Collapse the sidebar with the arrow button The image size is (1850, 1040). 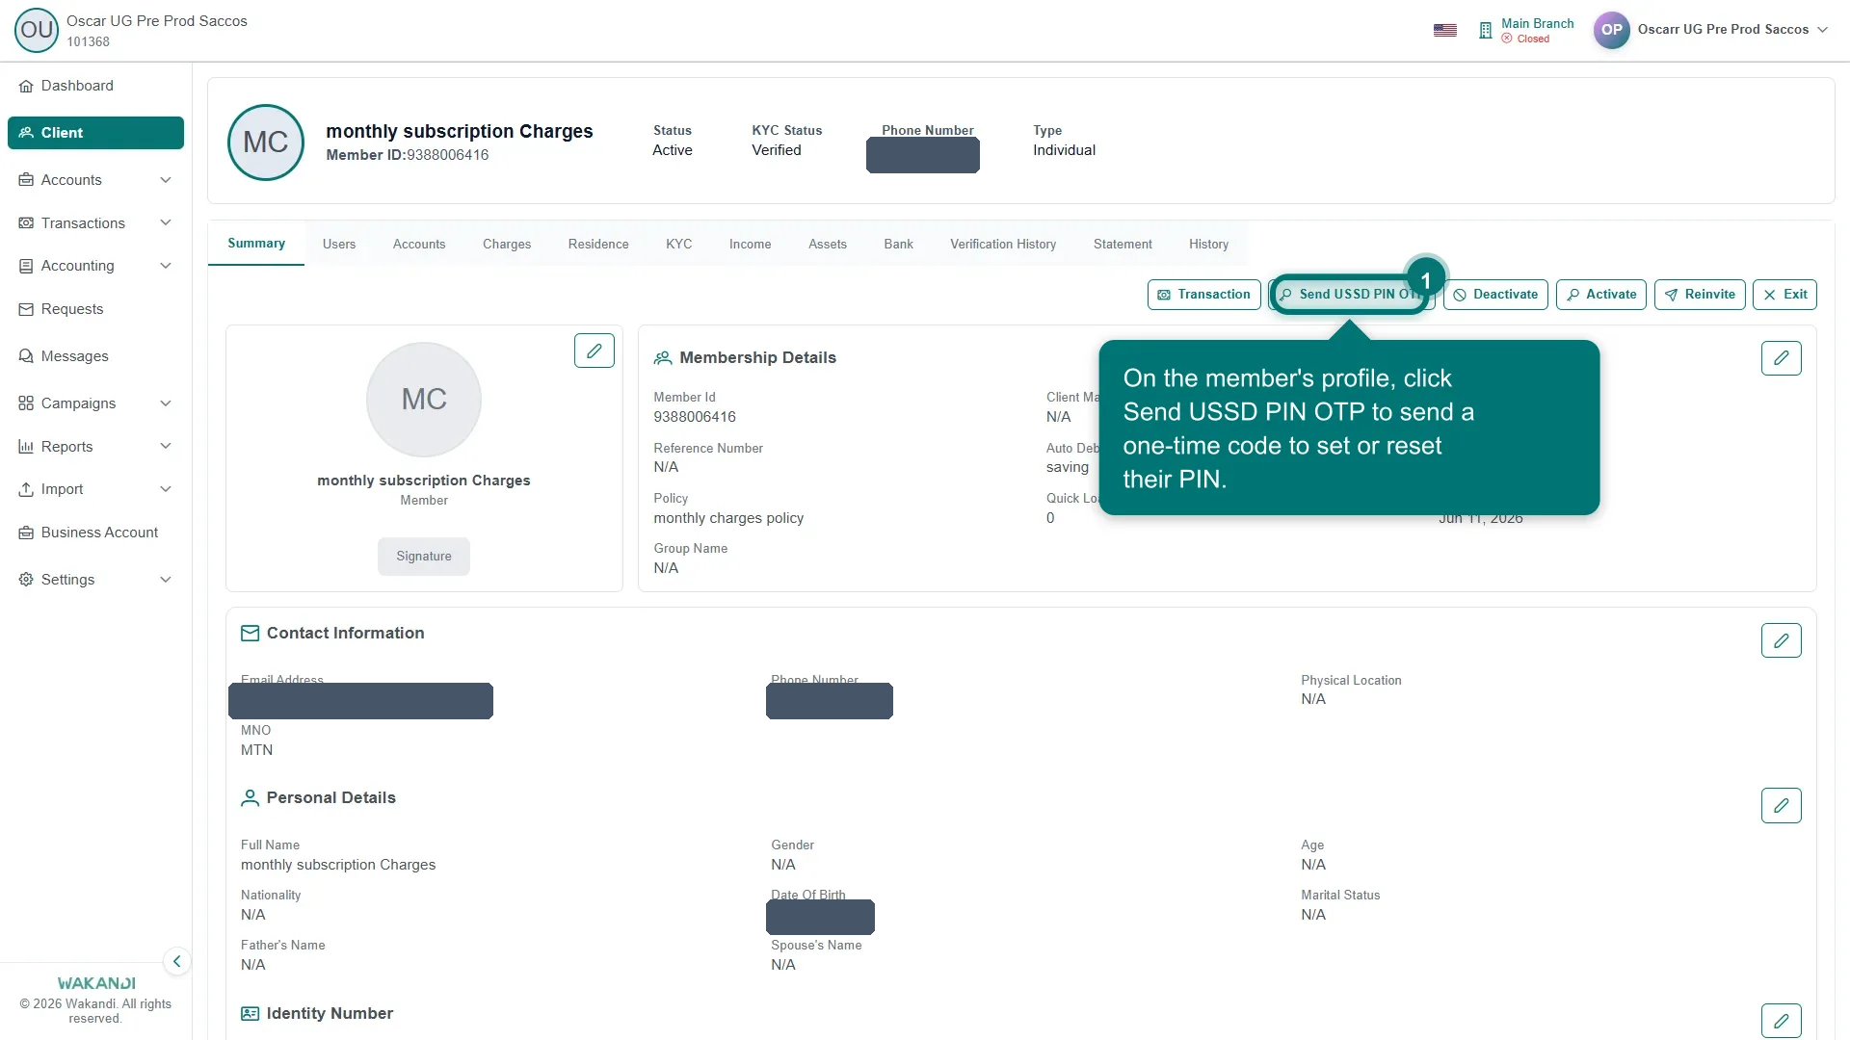(x=176, y=961)
